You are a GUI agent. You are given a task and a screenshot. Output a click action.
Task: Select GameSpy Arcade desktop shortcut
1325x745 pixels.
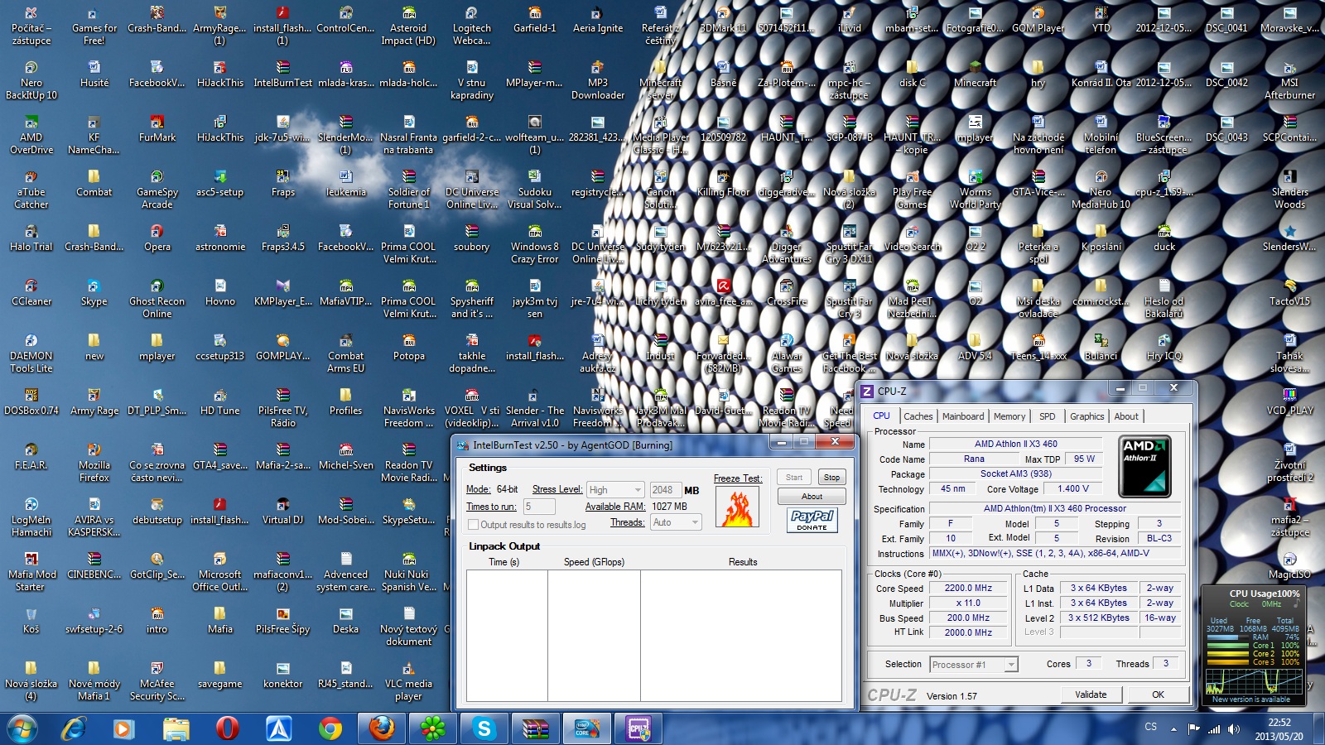tap(157, 190)
